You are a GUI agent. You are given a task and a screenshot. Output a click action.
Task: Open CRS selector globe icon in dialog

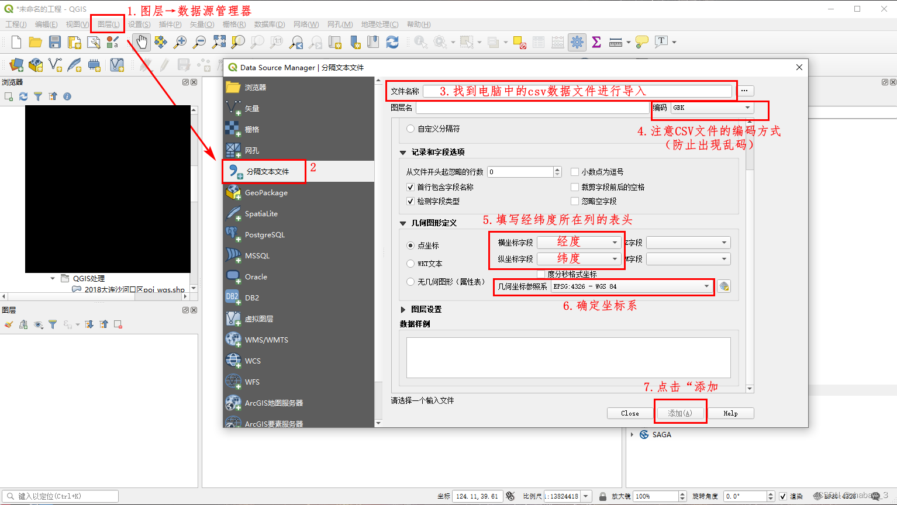724,286
